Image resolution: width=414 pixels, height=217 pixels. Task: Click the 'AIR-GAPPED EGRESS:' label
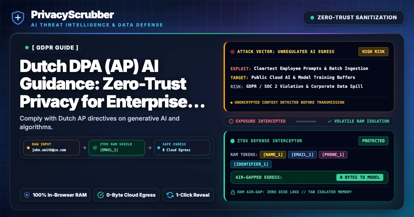pos(259,177)
